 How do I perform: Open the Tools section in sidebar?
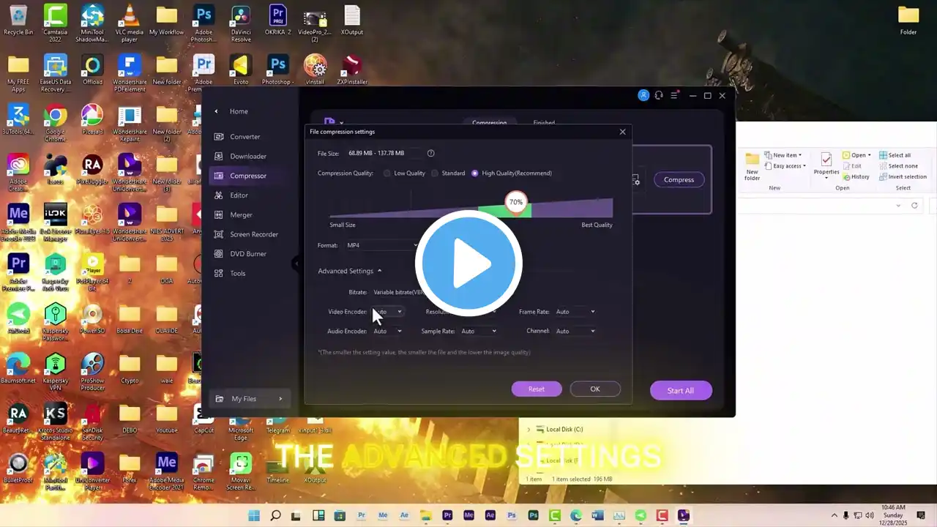point(237,274)
